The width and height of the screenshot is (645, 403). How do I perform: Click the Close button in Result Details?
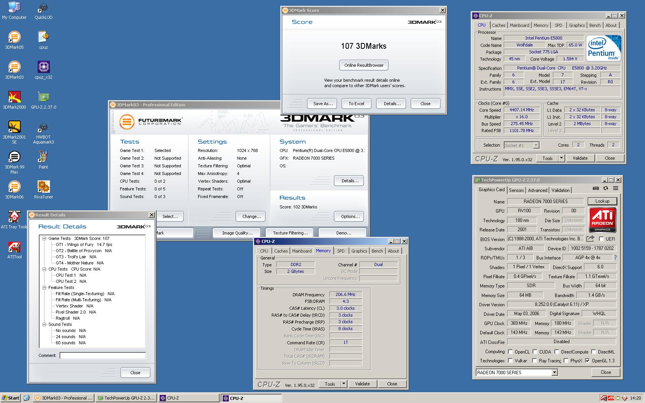pyautogui.click(x=135, y=373)
